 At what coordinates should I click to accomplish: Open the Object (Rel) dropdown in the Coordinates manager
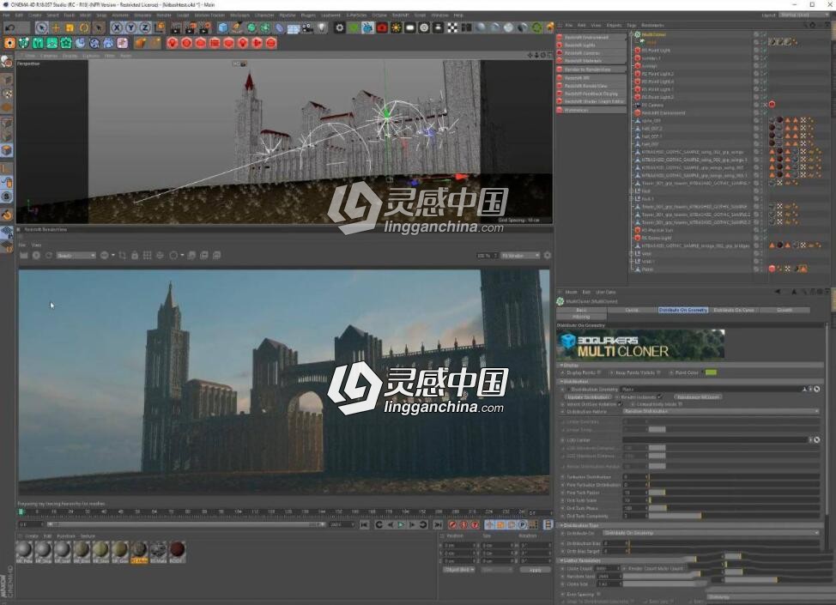(x=458, y=570)
